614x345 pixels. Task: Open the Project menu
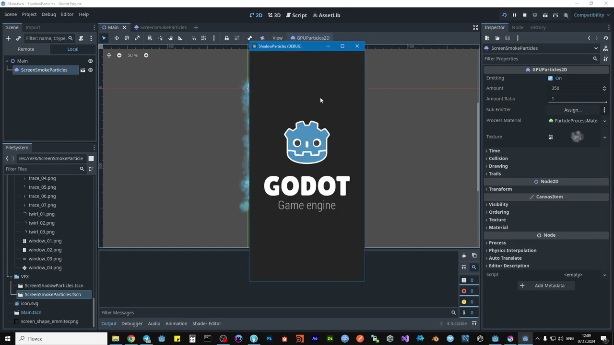[29, 14]
